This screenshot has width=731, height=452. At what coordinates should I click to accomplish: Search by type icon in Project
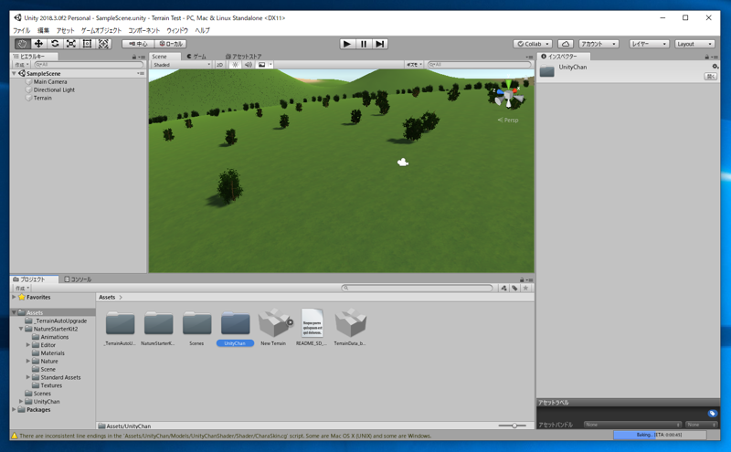[504, 288]
